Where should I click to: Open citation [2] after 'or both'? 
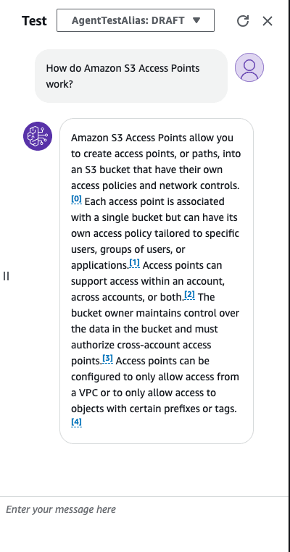click(189, 295)
